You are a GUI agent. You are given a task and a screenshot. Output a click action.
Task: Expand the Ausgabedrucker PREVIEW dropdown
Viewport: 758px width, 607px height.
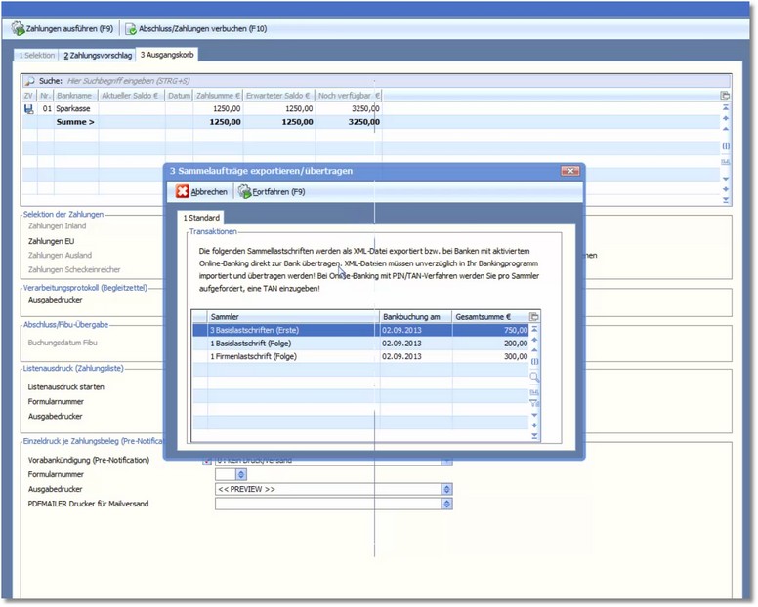pos(447,490)
